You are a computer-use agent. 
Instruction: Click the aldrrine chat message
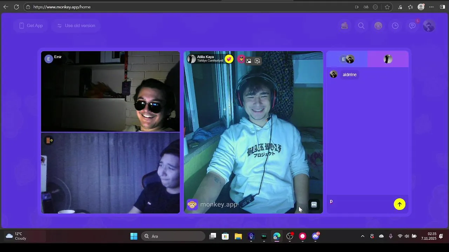coord(350,75)
